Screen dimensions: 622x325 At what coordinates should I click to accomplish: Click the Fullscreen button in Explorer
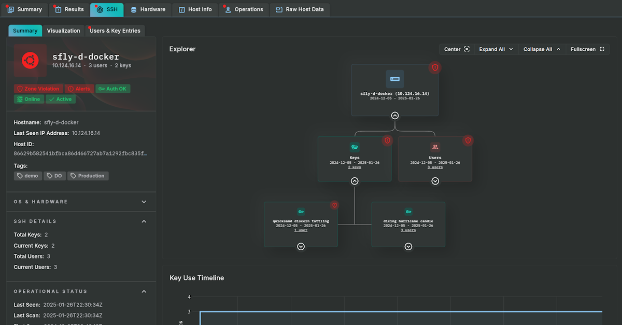pyautogui.click(x=587, y=49)
